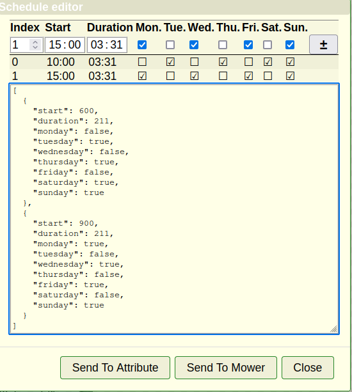Decrement the Index spinner down arrow
The image size is (352, 392).
[35, 47]
